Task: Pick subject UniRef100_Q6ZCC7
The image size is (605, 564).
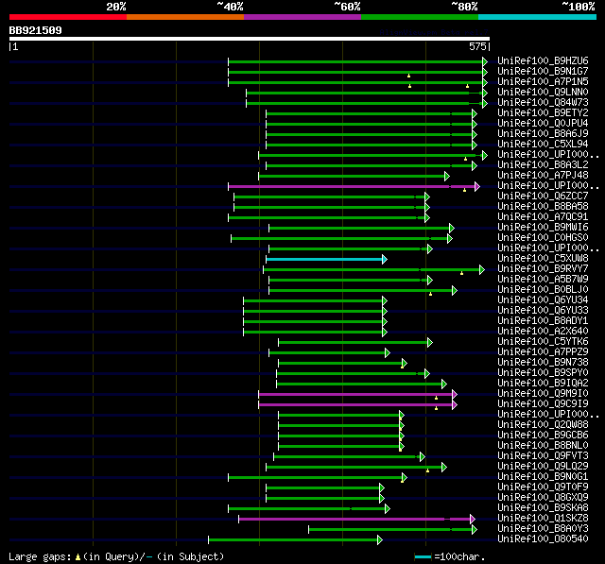Action: tap(543, 197)
